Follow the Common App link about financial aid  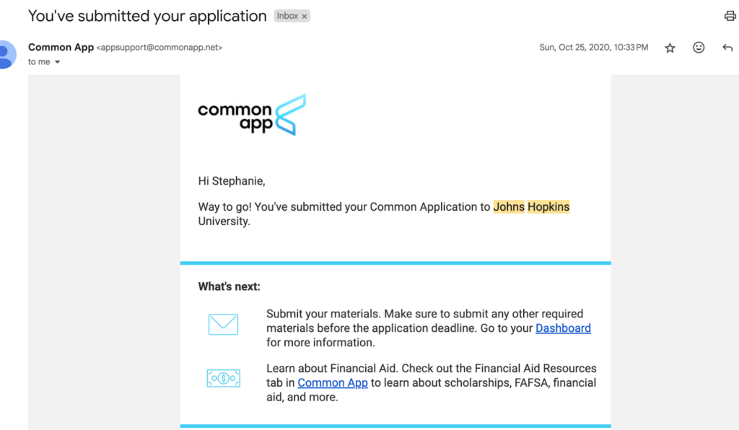pos(332,383)
